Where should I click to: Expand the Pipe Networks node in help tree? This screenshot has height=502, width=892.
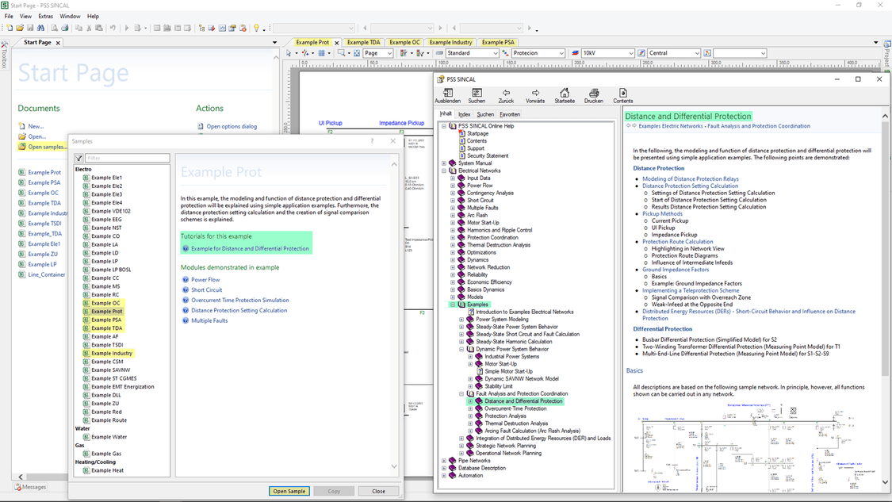tap(444, 461)
